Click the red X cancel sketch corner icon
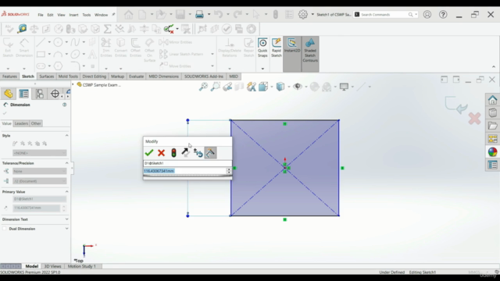The height and width of the screenshot is (281, 500). click(474, 119)
